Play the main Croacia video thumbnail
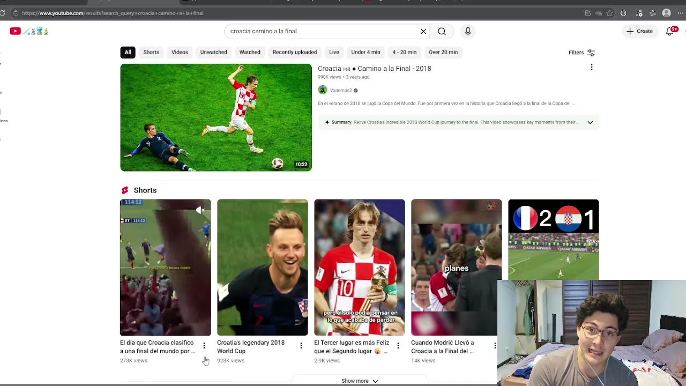The width and height of the screenshot is (686, 386). click(x=216, y=117)
